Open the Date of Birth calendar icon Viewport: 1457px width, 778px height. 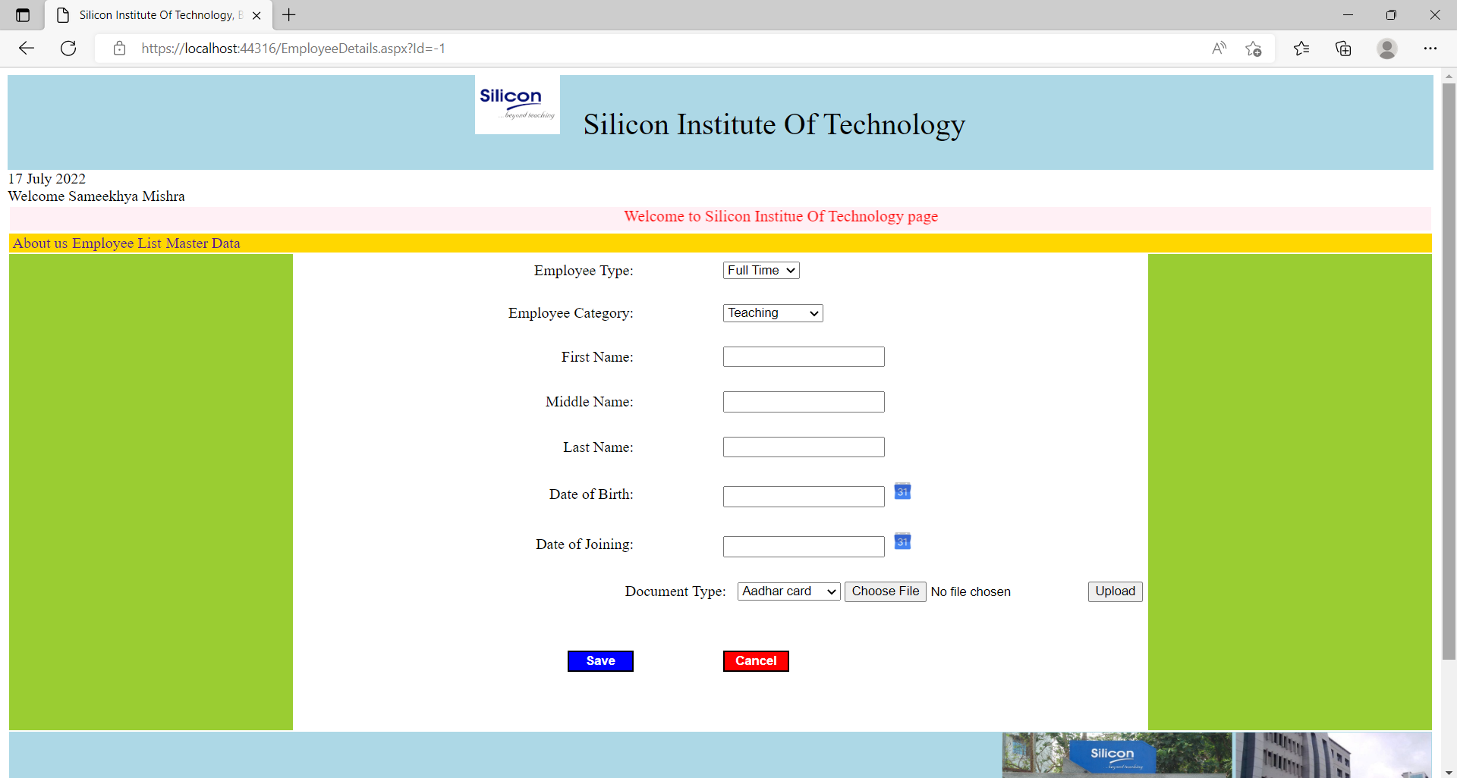click(x=902, y=491)
